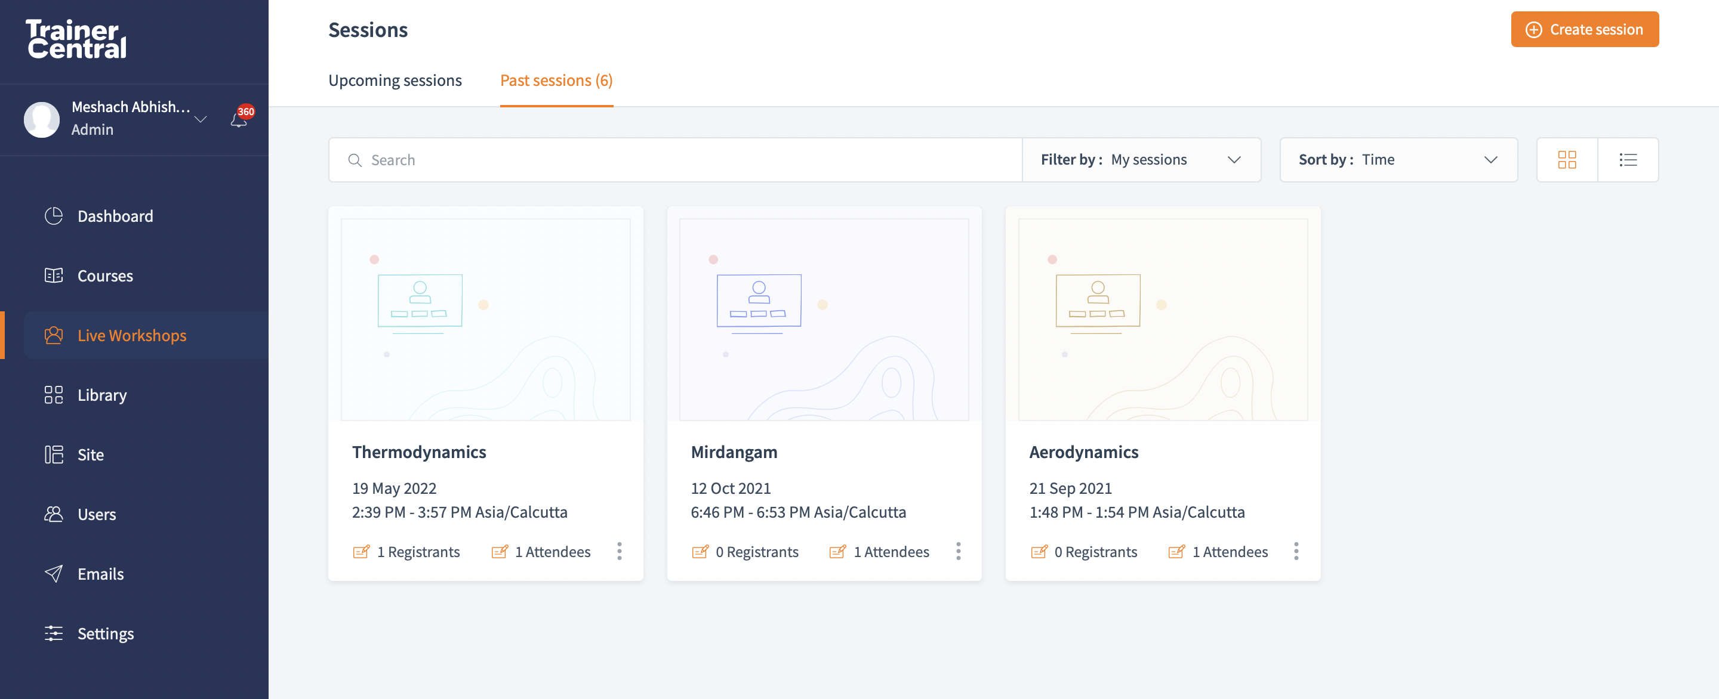Expand the Meshach Abhish account menu chevron
Image resolution: width=1719 pixels, height=699 pixels.
coord(200,119)
